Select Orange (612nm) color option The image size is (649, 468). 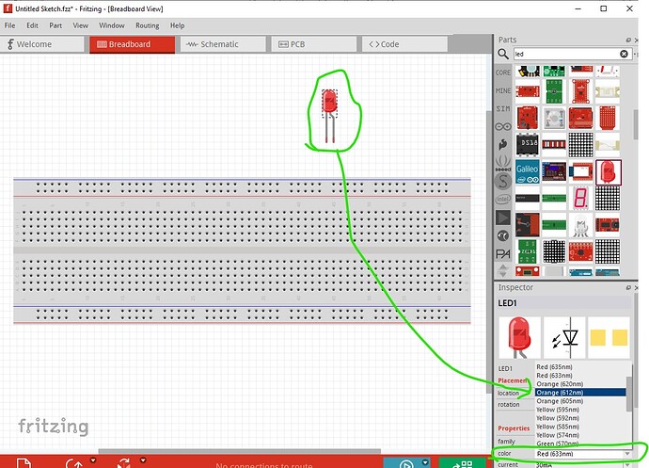[580, 392]
